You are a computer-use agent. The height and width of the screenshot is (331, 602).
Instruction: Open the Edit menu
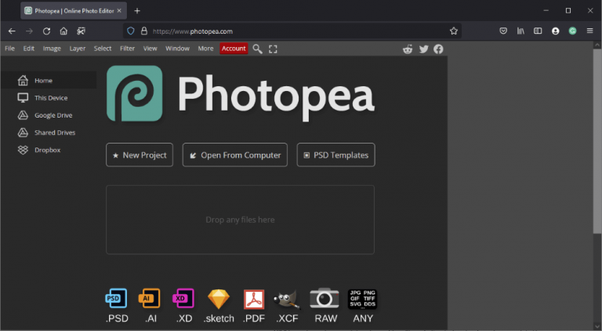29,49
